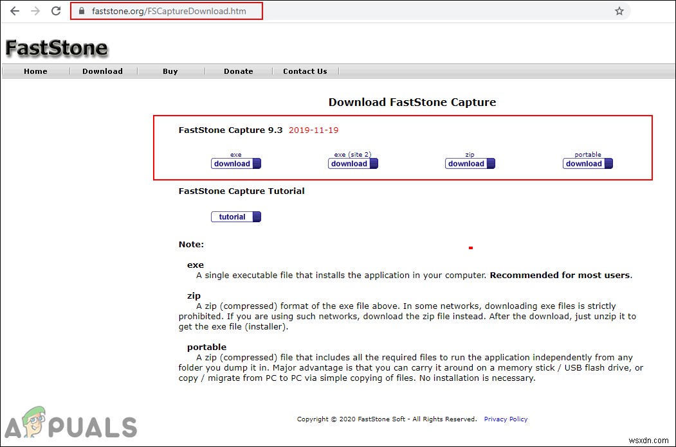676x447 pixels.
Task: Open the FastStone Capture tutorial button
Action: tap(236, 216)
